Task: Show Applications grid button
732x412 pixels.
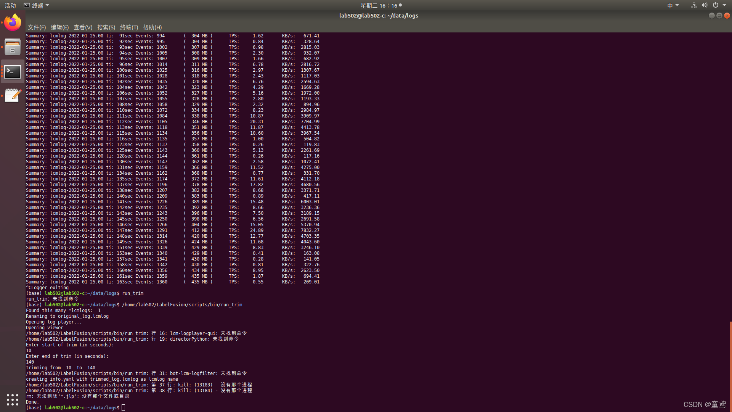Action: pyautogui.click(x=13, y=399)
